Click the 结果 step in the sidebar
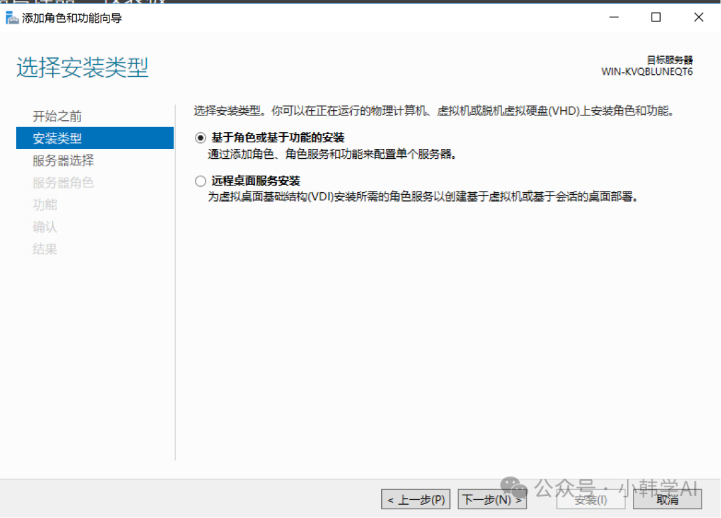 tap(45, 249)
